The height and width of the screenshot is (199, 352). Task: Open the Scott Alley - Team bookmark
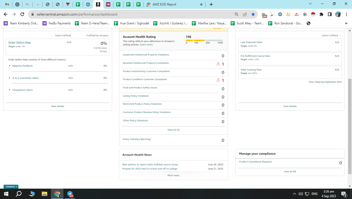tap(247, 23)
